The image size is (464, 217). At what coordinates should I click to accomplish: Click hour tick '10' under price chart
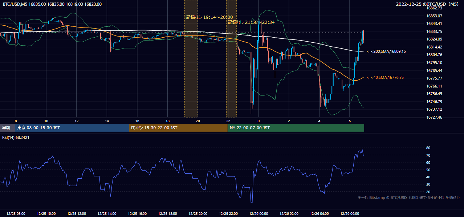click(46, 121)
